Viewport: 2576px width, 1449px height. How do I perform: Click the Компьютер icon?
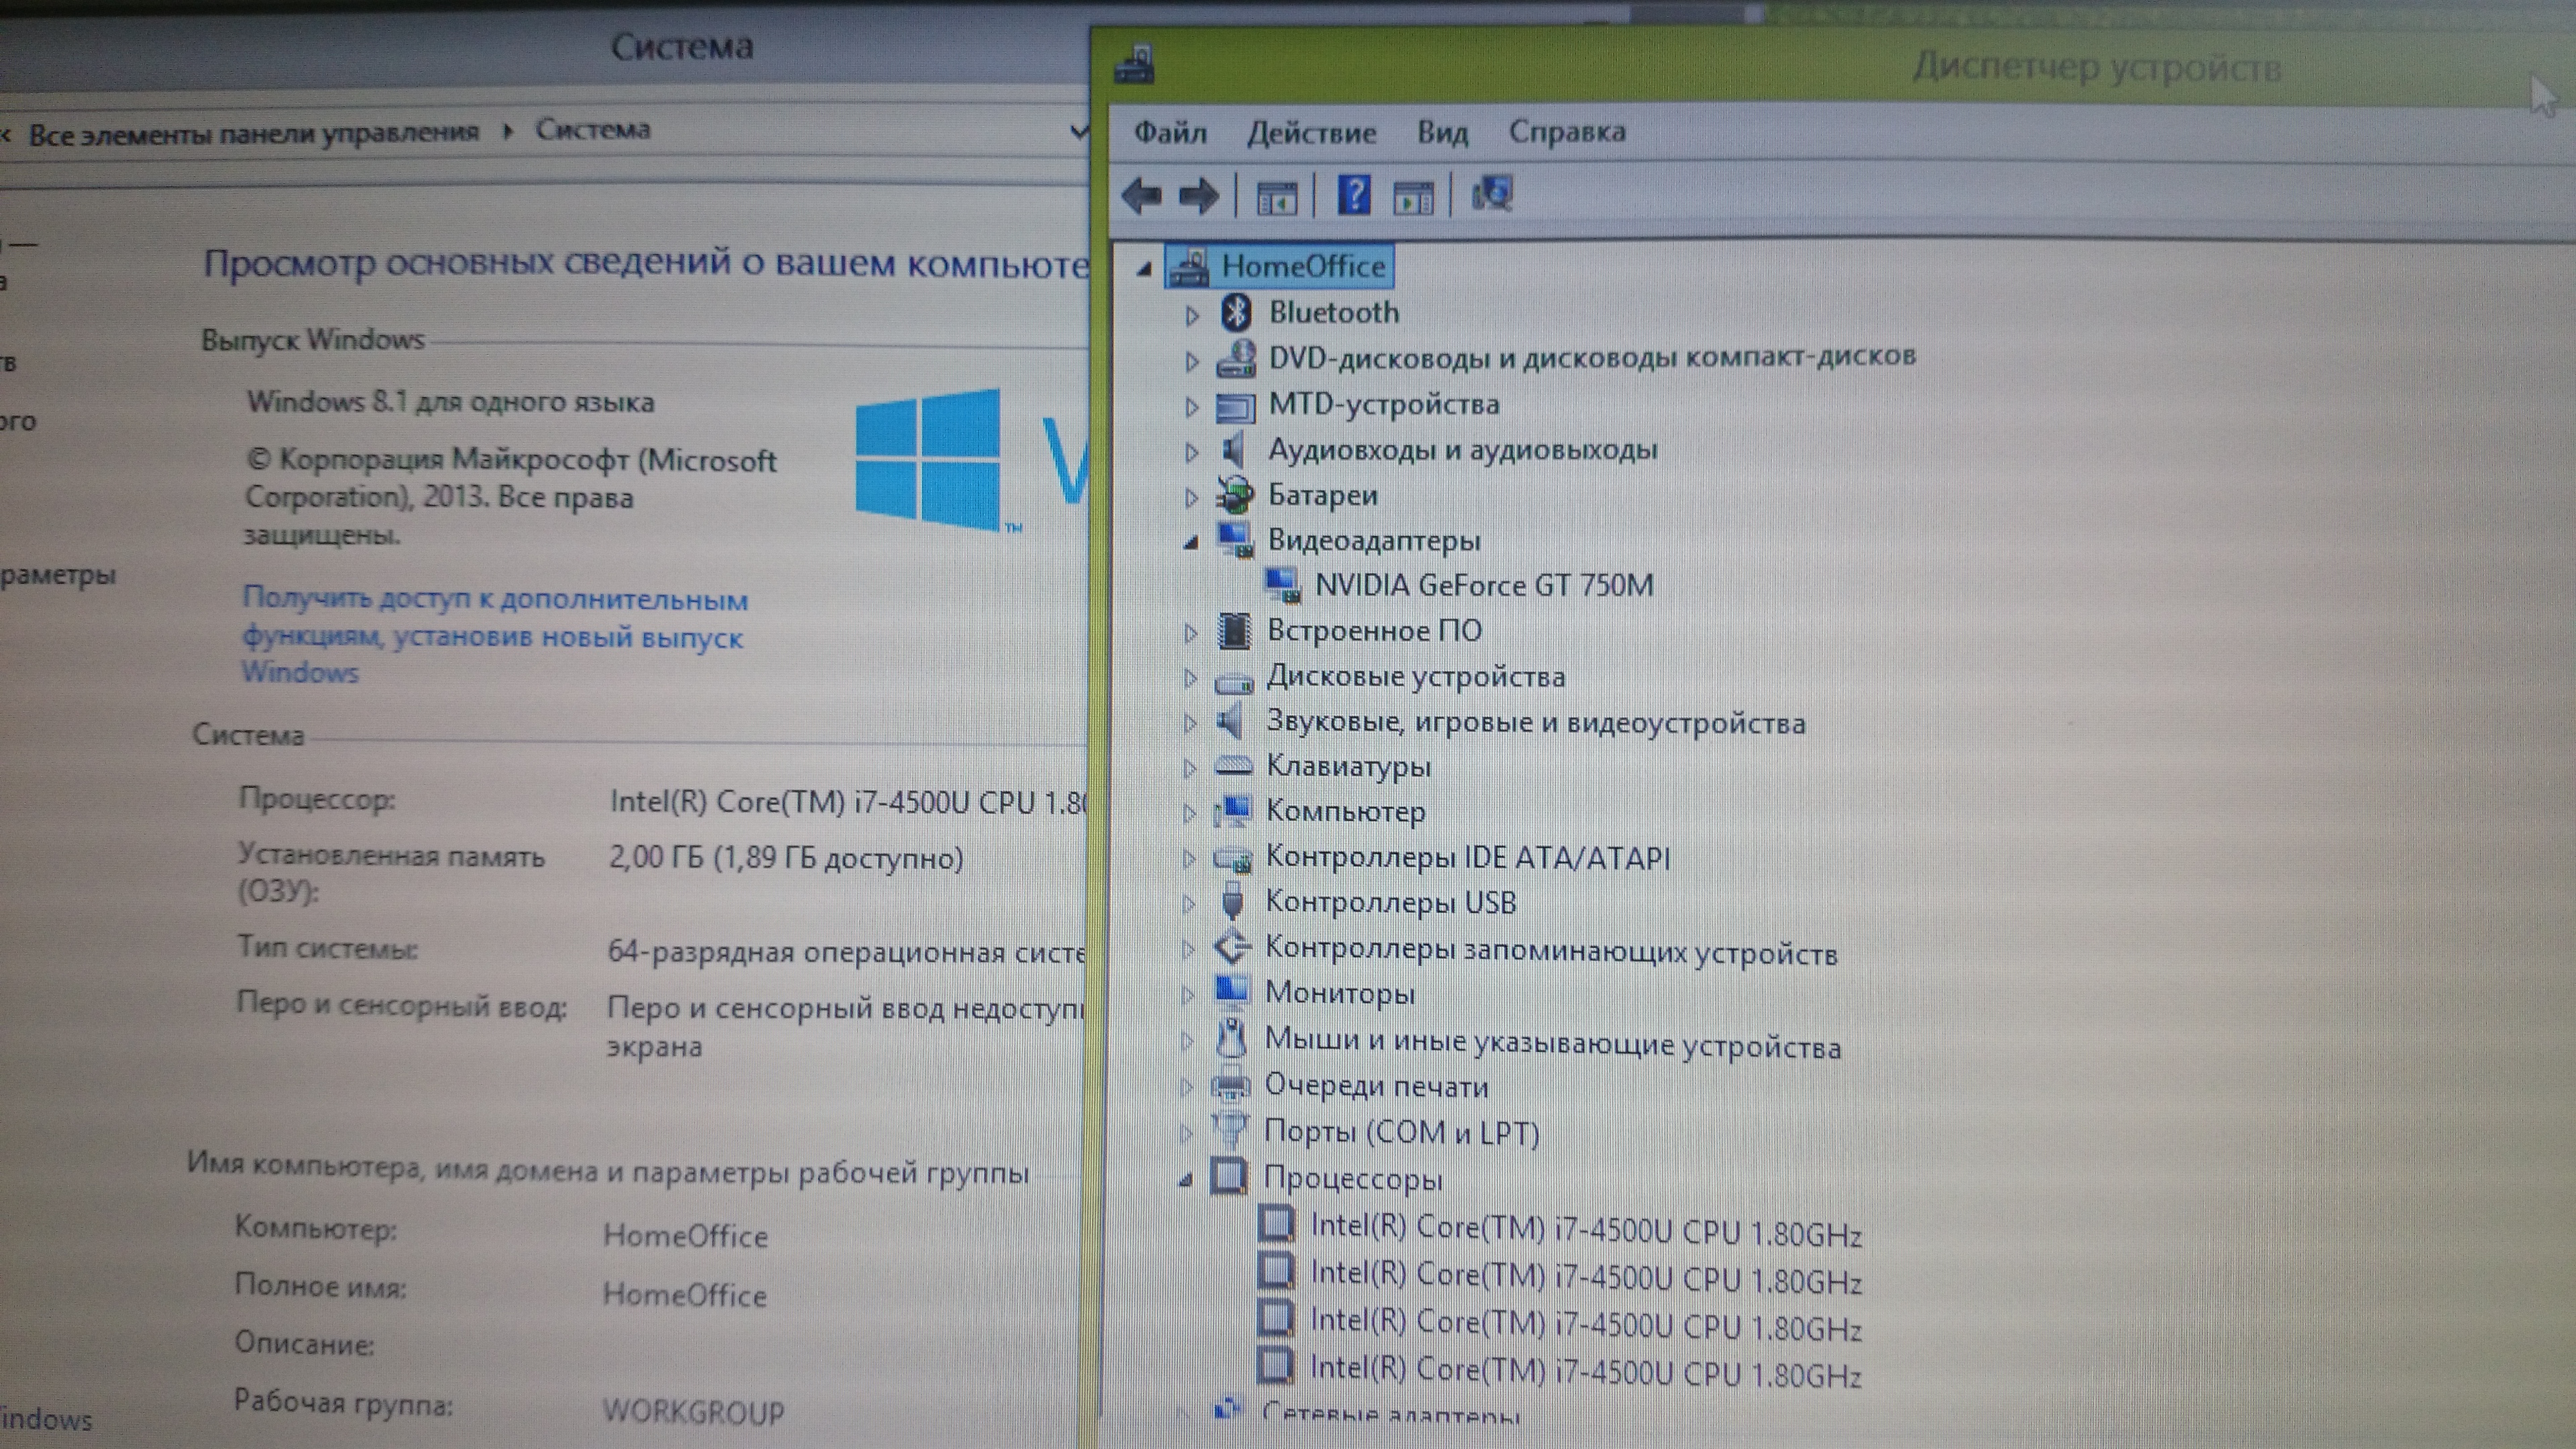pos(1232,810)
